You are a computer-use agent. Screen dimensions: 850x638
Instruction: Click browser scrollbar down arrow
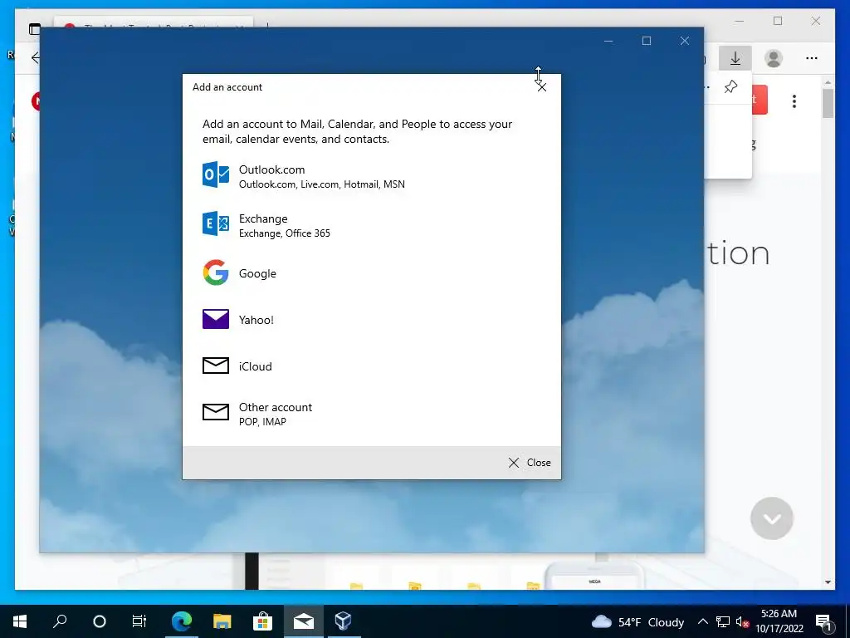(828, 582)
